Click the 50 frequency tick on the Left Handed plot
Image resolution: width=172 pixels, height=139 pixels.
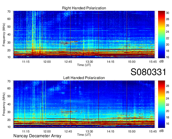click(x=9, y=96)
